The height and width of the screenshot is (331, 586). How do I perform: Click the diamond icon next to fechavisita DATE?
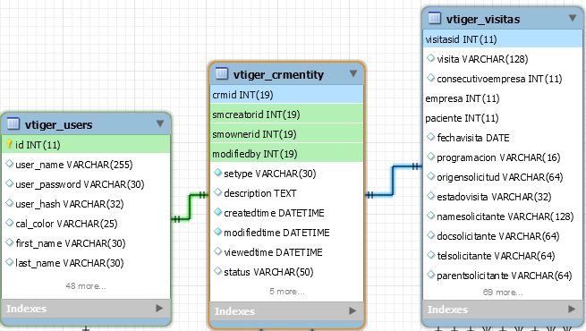[x=430, y=137]
